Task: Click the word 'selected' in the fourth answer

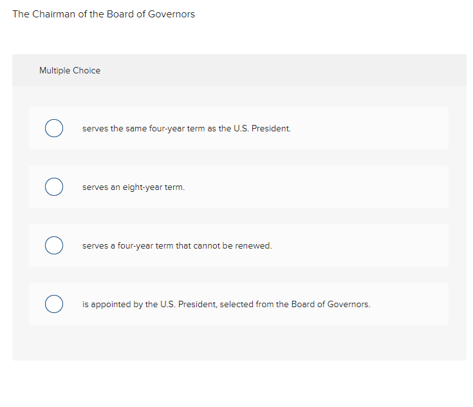Action: [x=236, y=305]
